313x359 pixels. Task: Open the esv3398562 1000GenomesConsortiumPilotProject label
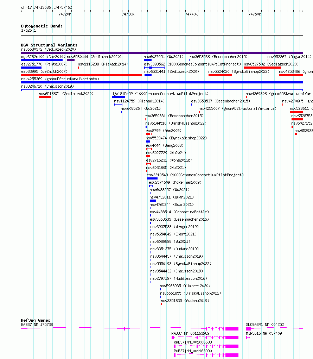192,64
